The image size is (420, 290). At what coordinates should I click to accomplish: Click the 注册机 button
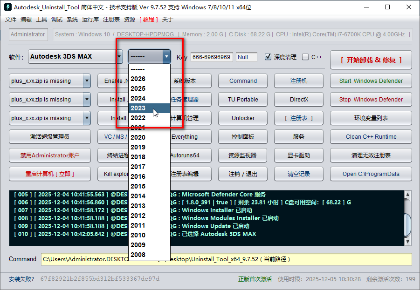[299, 81]
